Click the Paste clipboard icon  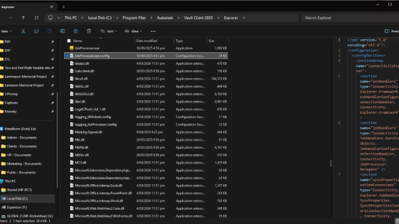click(x=49, y=31)
